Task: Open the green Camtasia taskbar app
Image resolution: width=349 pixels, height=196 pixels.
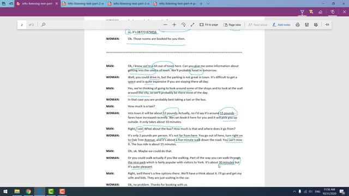Action: tap(51, 191)
